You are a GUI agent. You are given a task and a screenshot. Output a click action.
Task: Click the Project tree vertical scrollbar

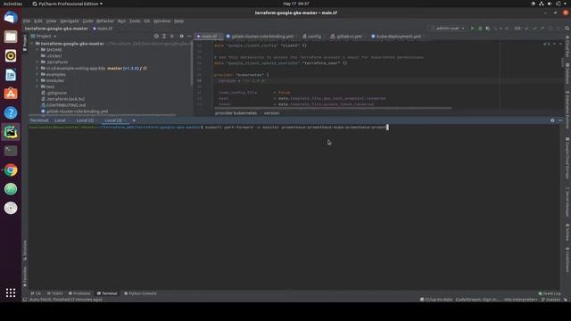click(192, 63)
